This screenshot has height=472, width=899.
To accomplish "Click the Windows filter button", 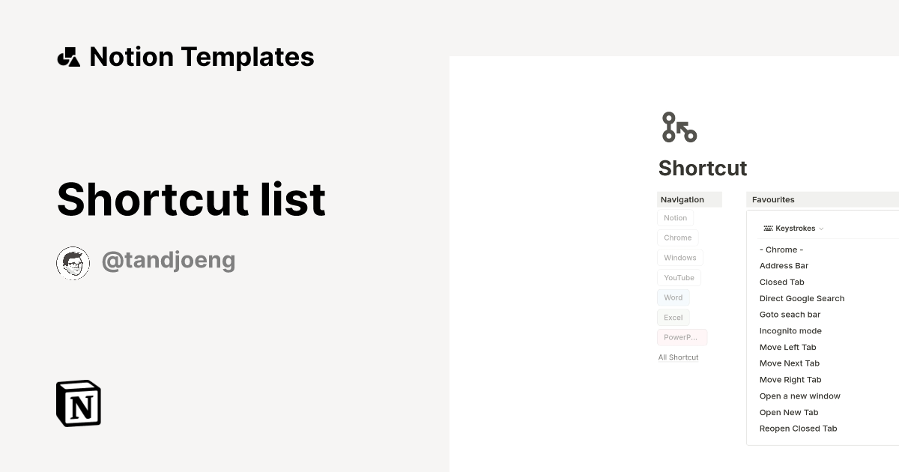I will 679,257.
